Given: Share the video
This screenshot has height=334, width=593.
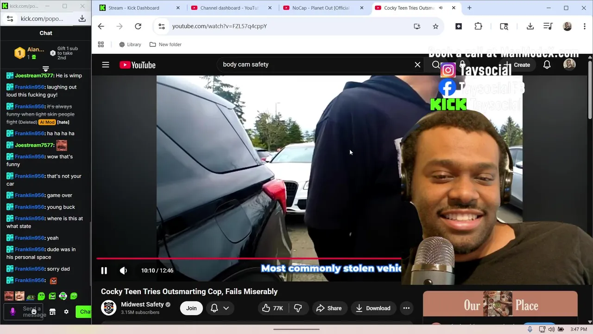Looking at the screenshot, I should click(x=329, y=308).
